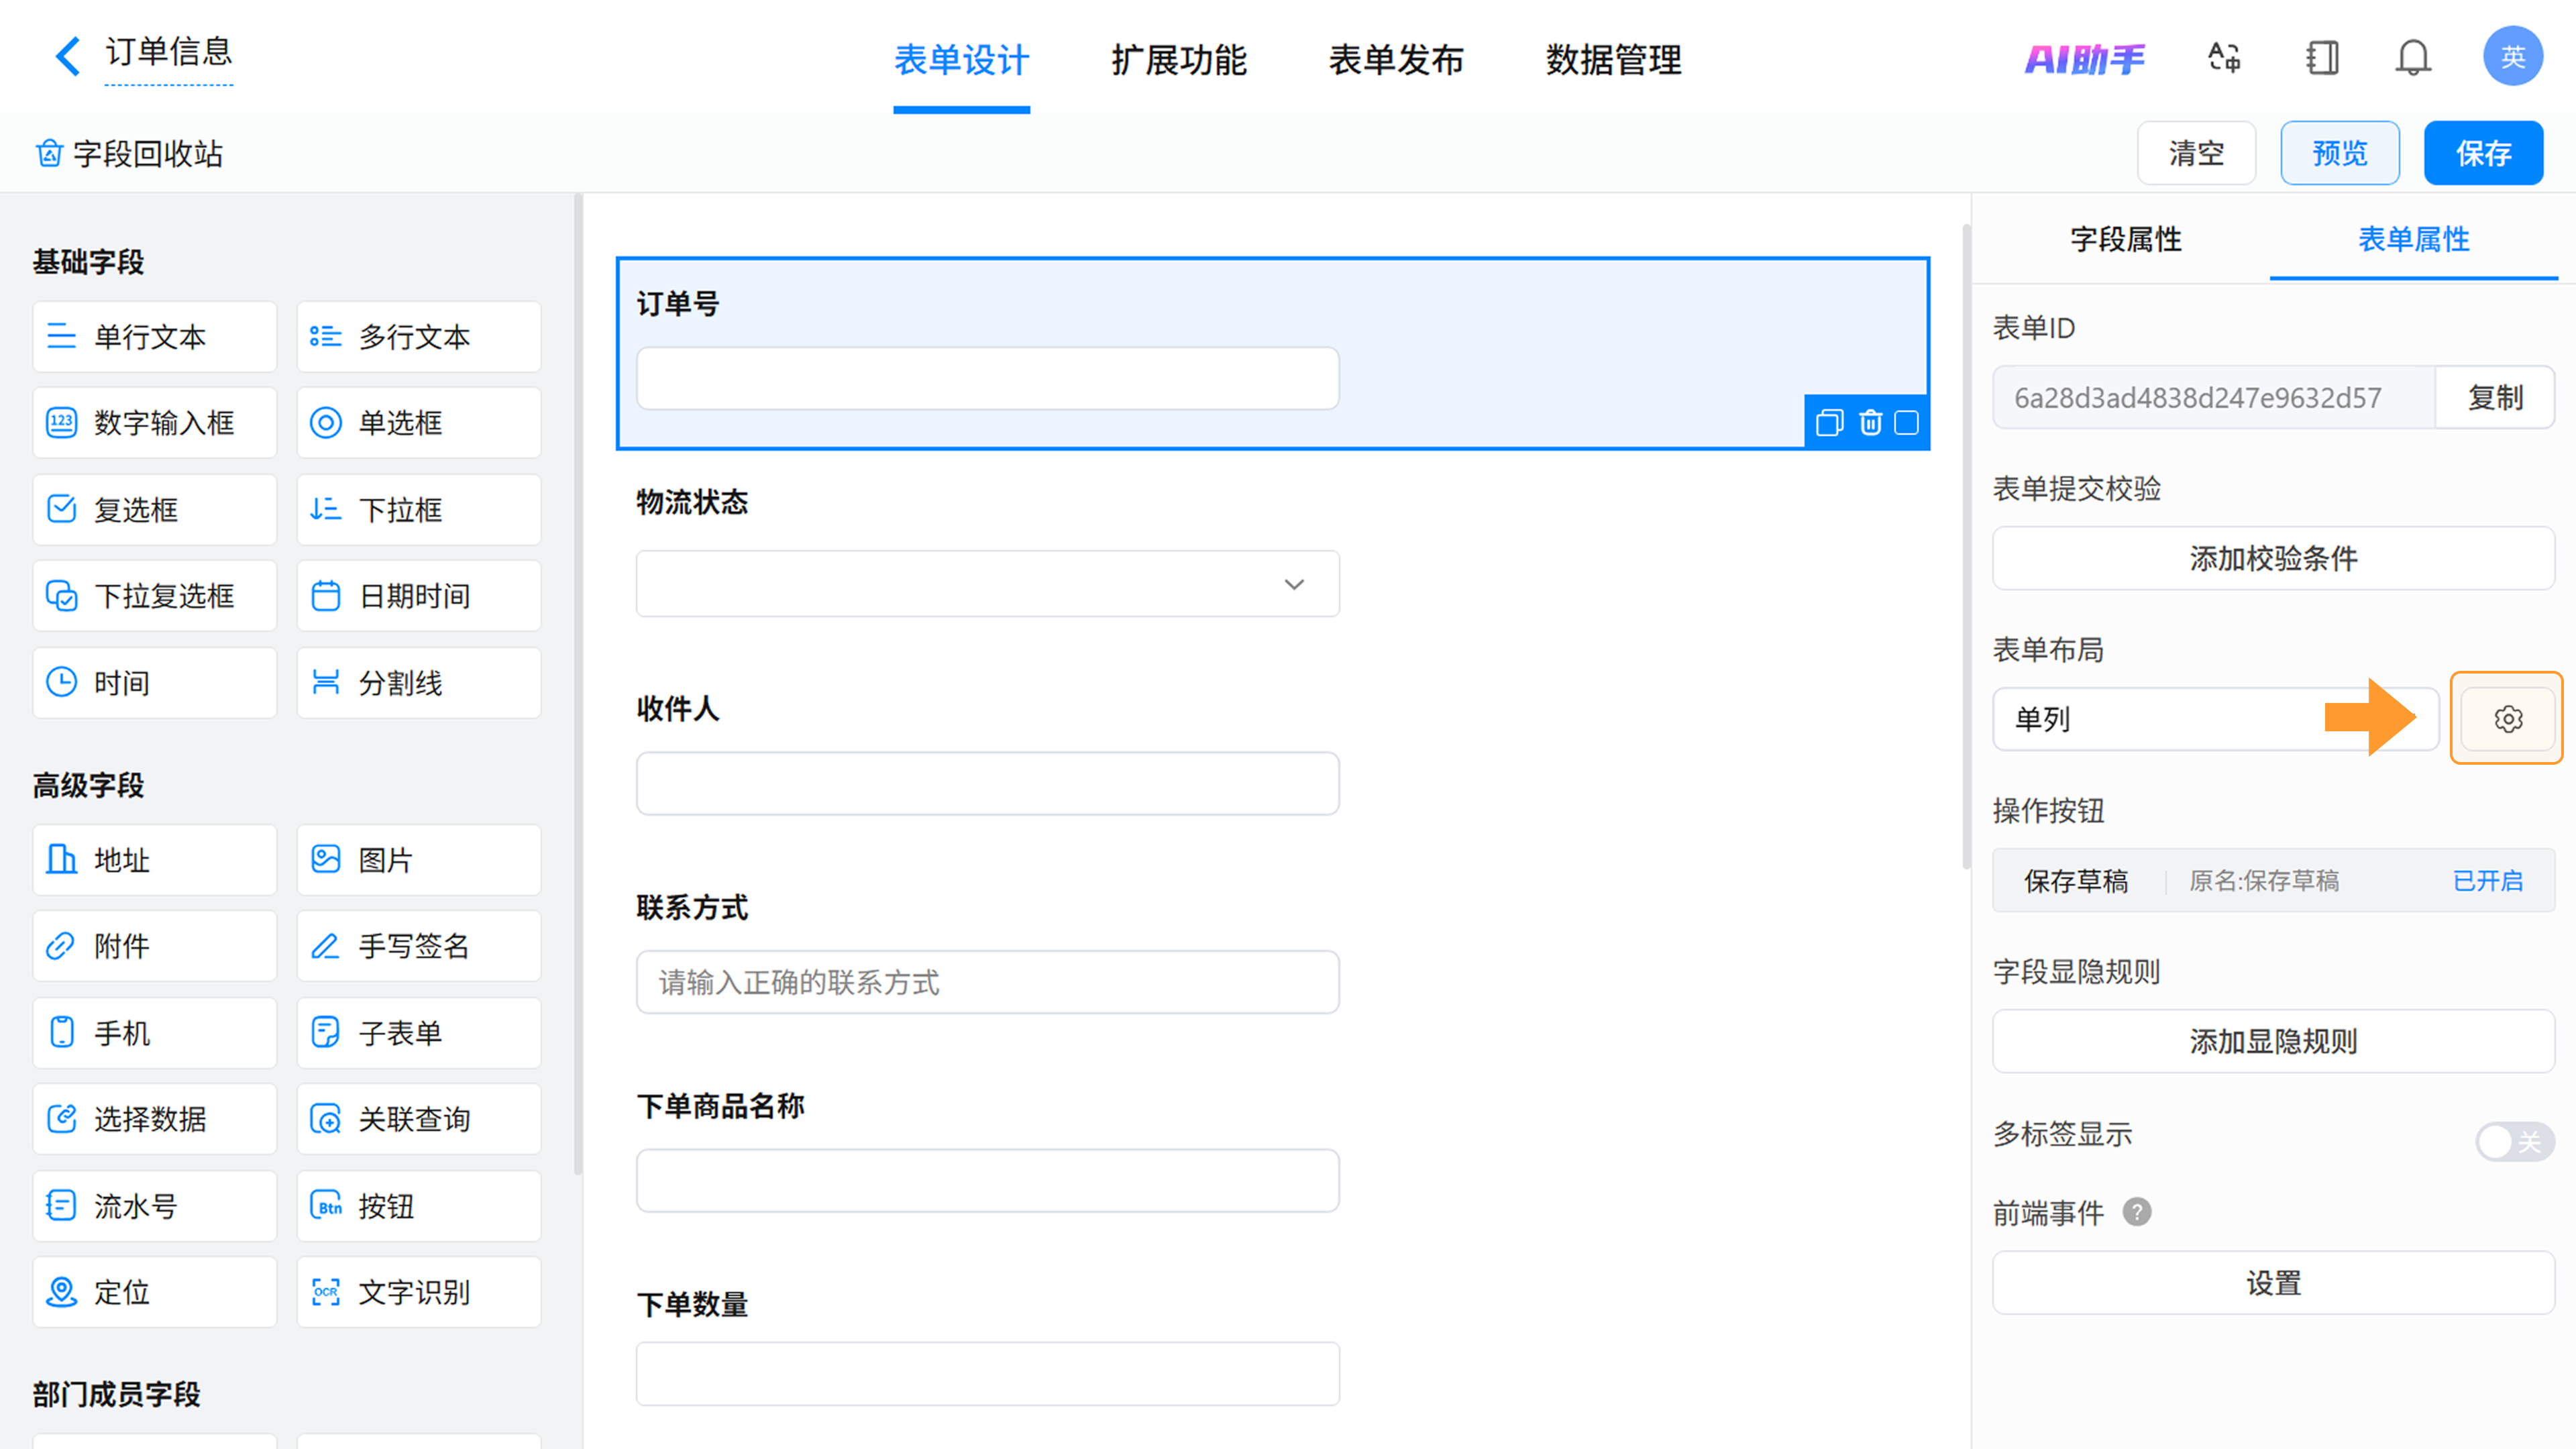
Task: Click the 预览 preview button
Action: [2339, 153]
